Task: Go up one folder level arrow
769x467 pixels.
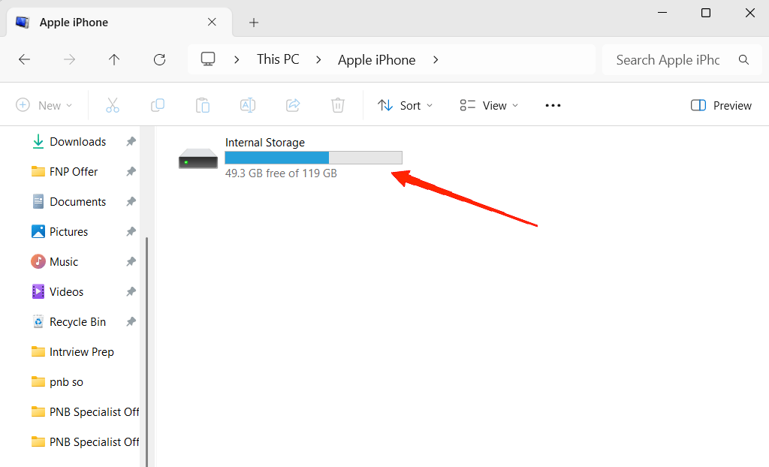Action: coord(114,60)
